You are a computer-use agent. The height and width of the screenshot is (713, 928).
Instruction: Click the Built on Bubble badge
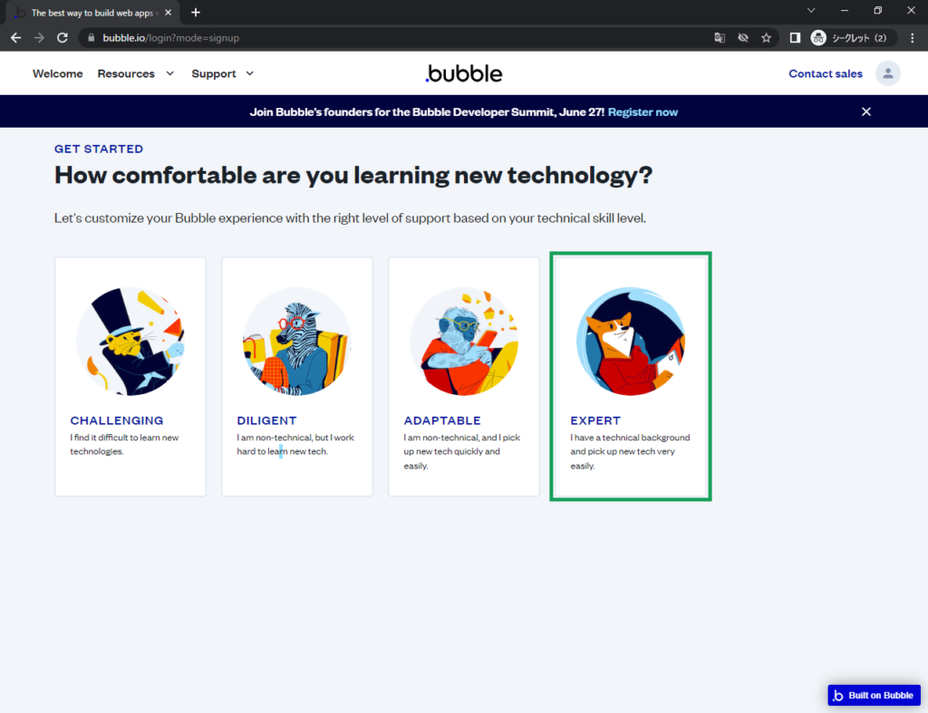874,695
